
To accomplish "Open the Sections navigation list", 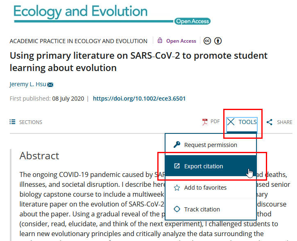I will point(26,122).
